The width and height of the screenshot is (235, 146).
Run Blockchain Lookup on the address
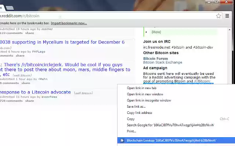tap(176, 140)
